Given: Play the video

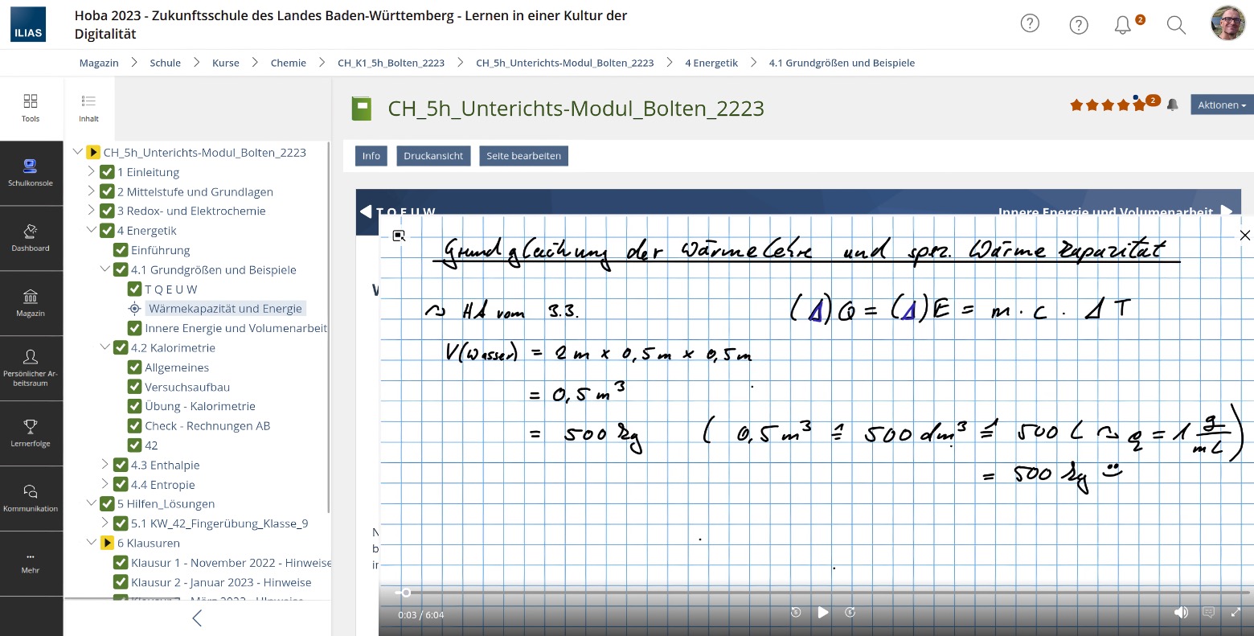Looking at the screenshot, I should (823, 613).
